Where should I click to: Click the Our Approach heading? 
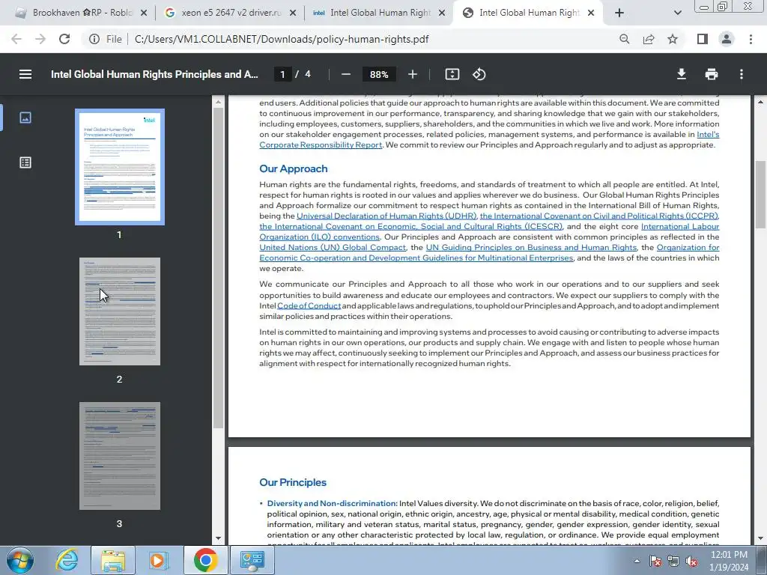[294, 168]
